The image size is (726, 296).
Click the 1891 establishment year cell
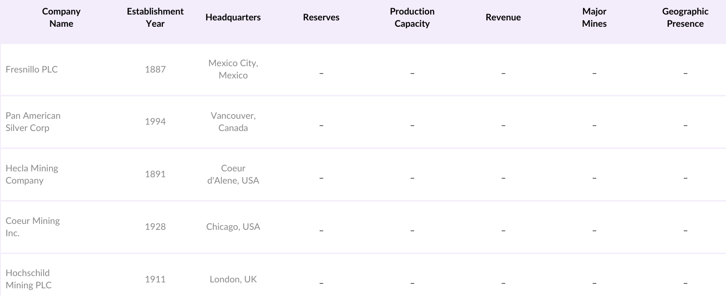pos(155,174)
